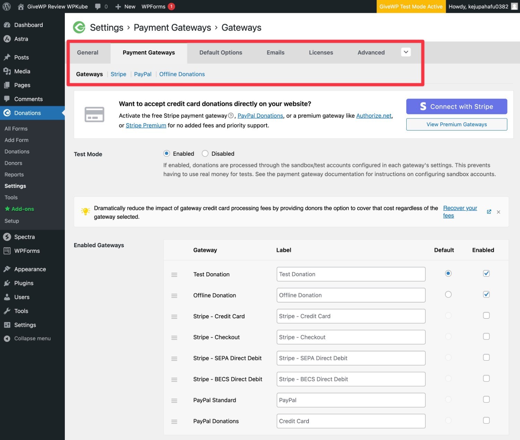Click drag handle for Test Donation row
The width and height of the screenshot is (520, 440).
[x=174, y=275]
